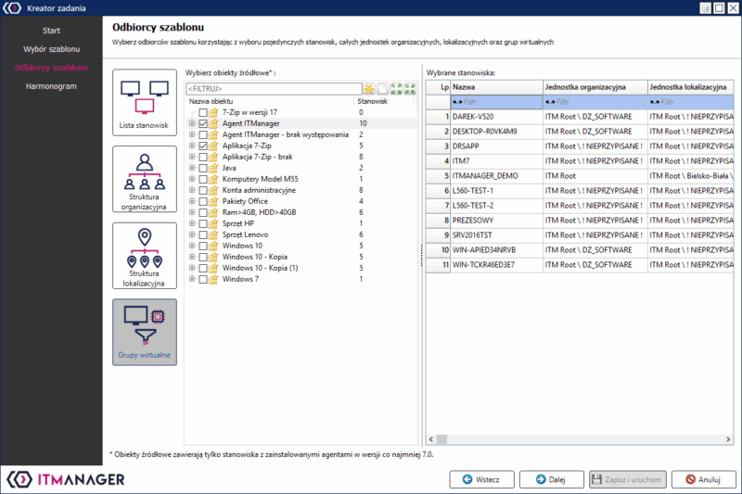The width and height of the screenshot is (742, 494).
Task: Open Struktura organizacyjna source view
Action: pos(144,179)
